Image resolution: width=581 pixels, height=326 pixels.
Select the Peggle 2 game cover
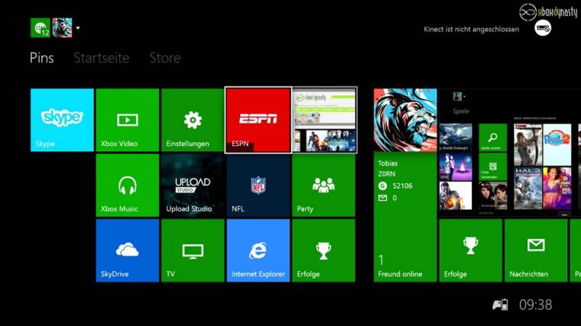point(557,145)
